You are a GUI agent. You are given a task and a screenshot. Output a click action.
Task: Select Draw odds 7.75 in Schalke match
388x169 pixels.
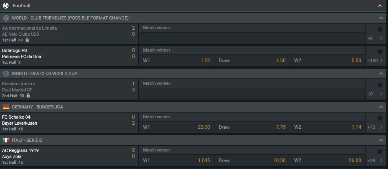pos(252,127)
